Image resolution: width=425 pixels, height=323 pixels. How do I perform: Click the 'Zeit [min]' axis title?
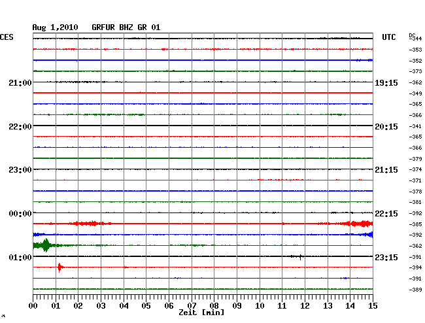(201, 313)
